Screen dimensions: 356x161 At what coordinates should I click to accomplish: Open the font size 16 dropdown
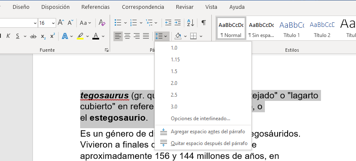(x=53, y=23)
